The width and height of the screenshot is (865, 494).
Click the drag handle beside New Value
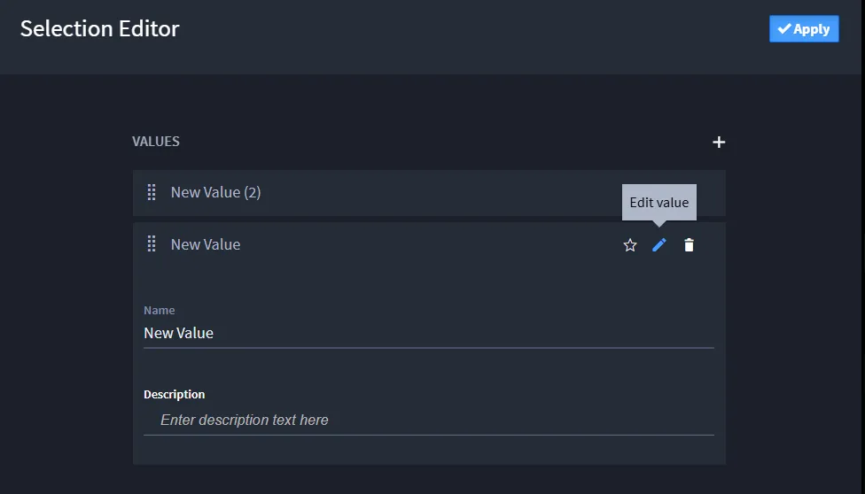pos(152,244)
